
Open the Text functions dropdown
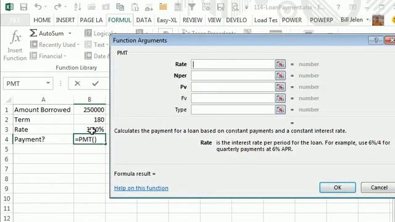tap(107, 45)
